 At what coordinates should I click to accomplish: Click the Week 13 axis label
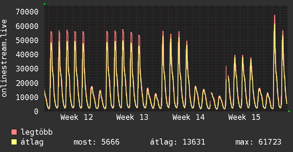pos(132,117)
